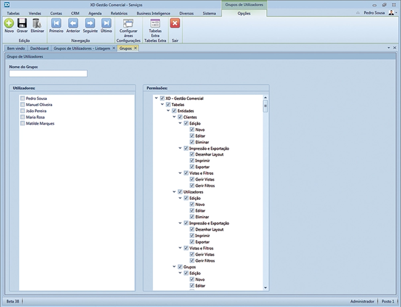401x307 pixels.
Task: Tick the Maria Rosa user checkbox
Action: 22,117
